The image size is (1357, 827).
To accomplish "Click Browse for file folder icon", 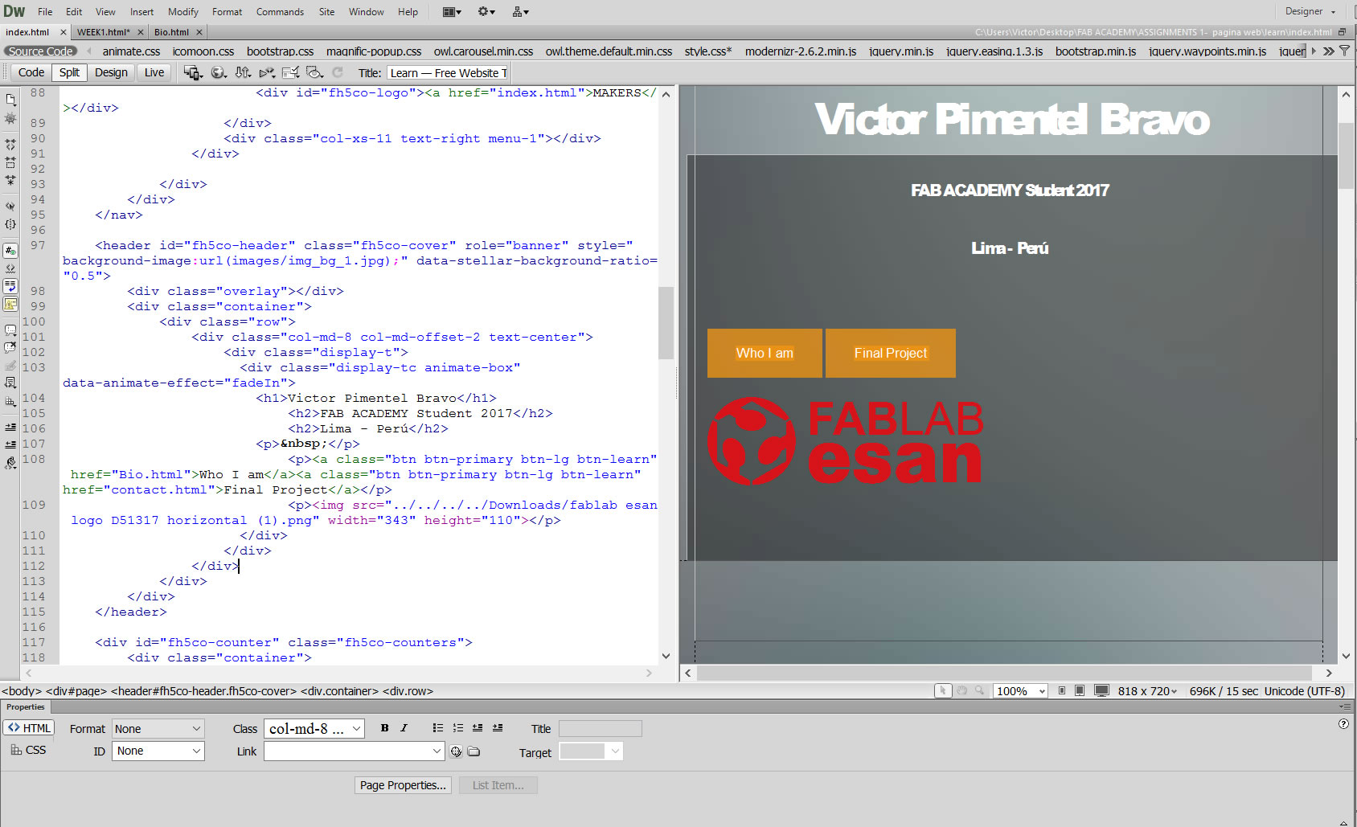I will 474,751.
